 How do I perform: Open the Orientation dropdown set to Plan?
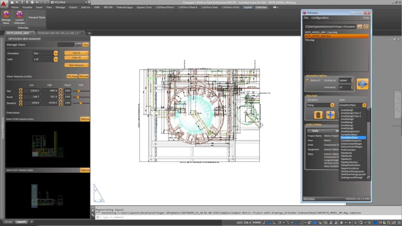[x=56, y=53]
